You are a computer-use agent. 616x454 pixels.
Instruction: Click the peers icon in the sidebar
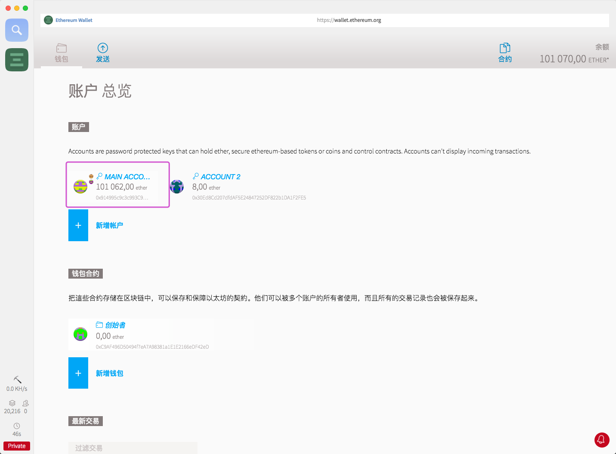tap(25, 403)
